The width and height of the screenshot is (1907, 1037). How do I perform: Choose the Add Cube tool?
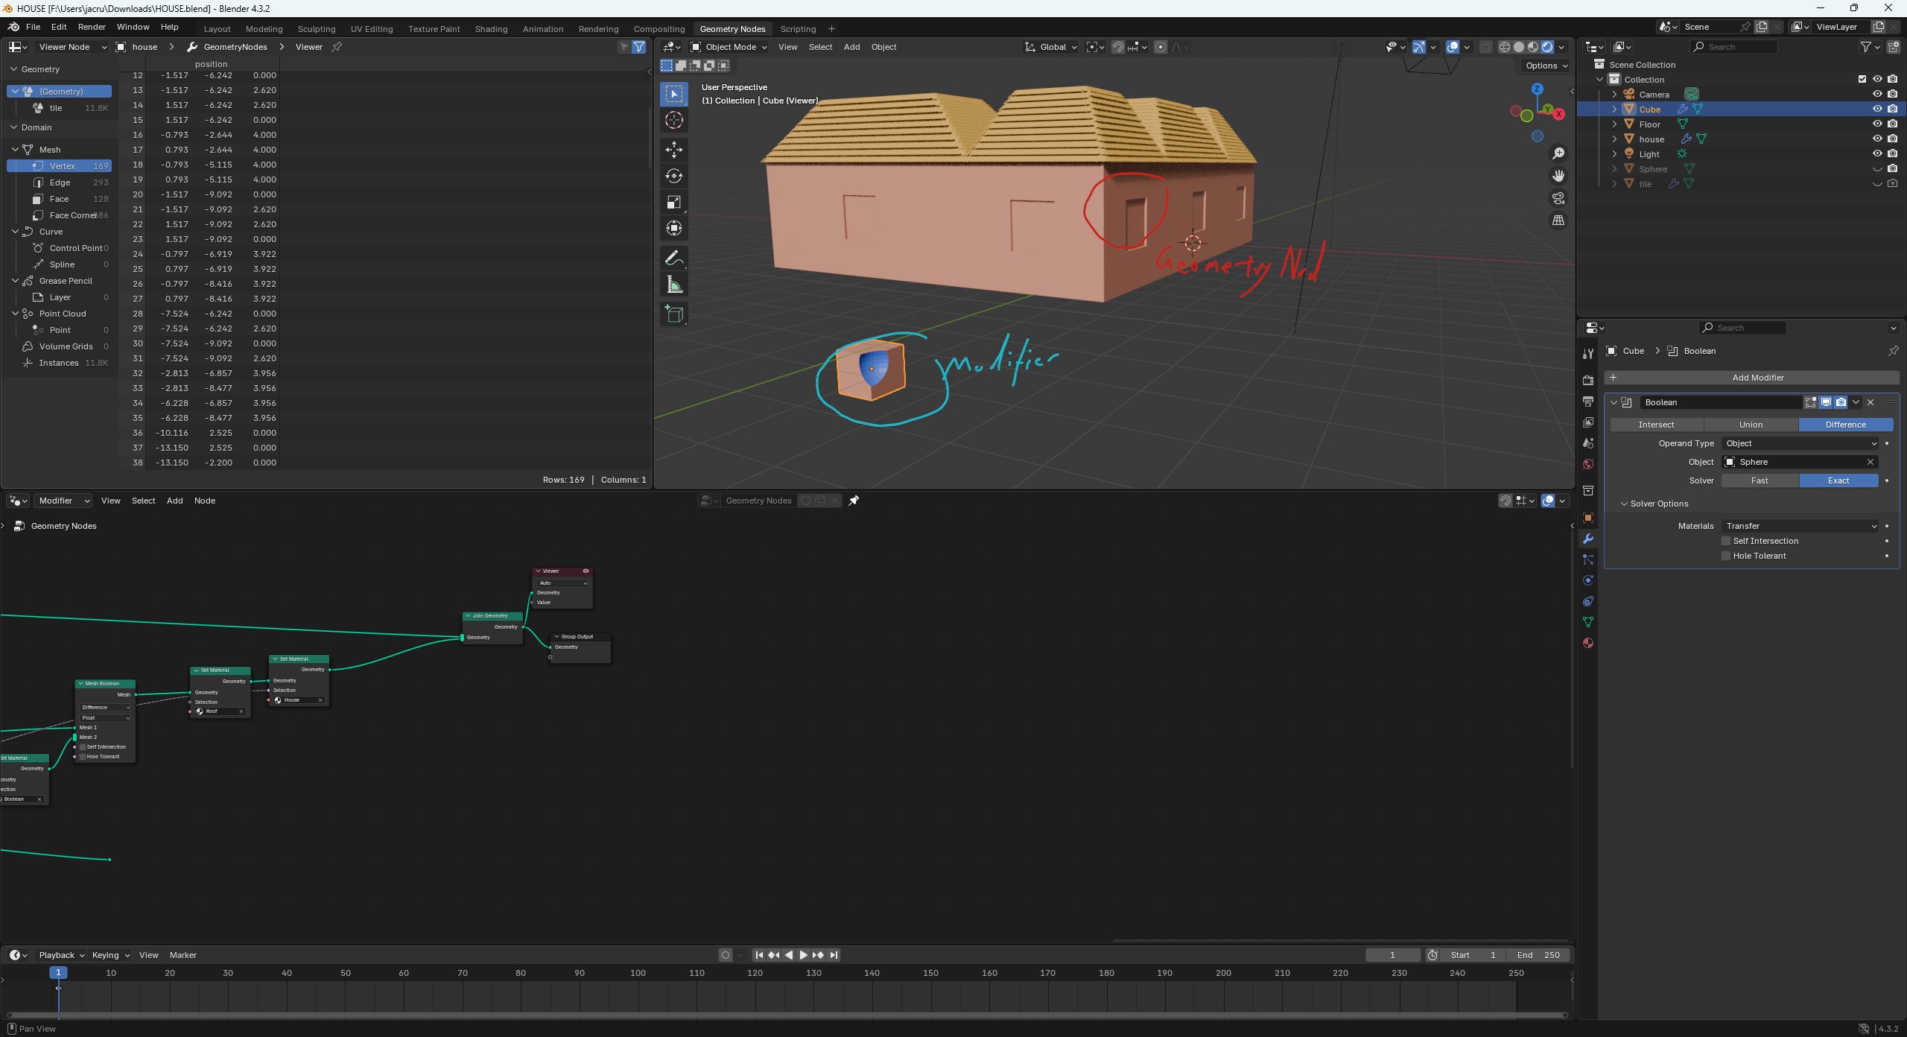tap(674, 314)
